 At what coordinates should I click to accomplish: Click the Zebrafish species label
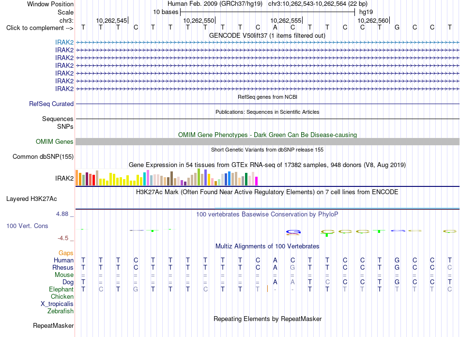pyautogui.click(x=61, y=311)
